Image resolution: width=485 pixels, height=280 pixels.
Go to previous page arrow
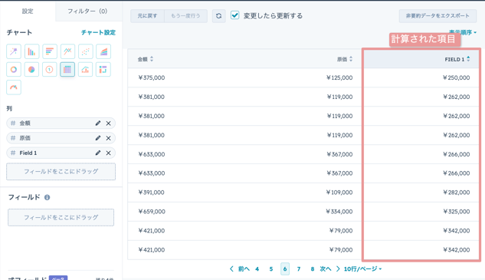click(231, 268)
